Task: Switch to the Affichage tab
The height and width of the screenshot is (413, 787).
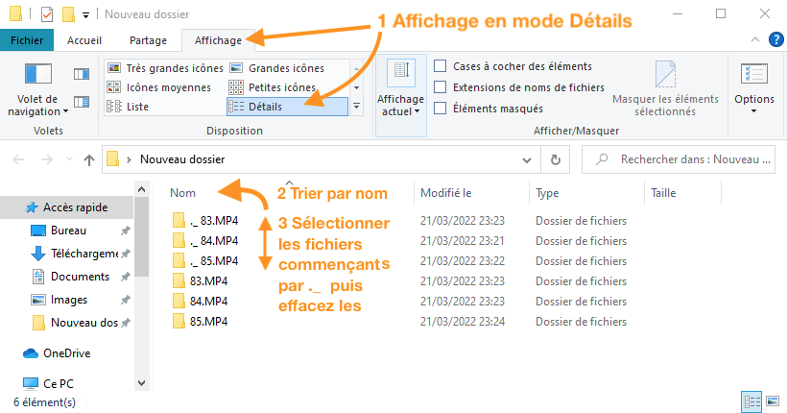Action: click(218, 40)
